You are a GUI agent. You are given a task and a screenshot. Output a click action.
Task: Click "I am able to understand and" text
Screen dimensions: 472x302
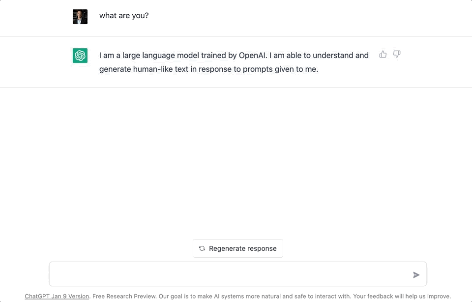(319, 55)
